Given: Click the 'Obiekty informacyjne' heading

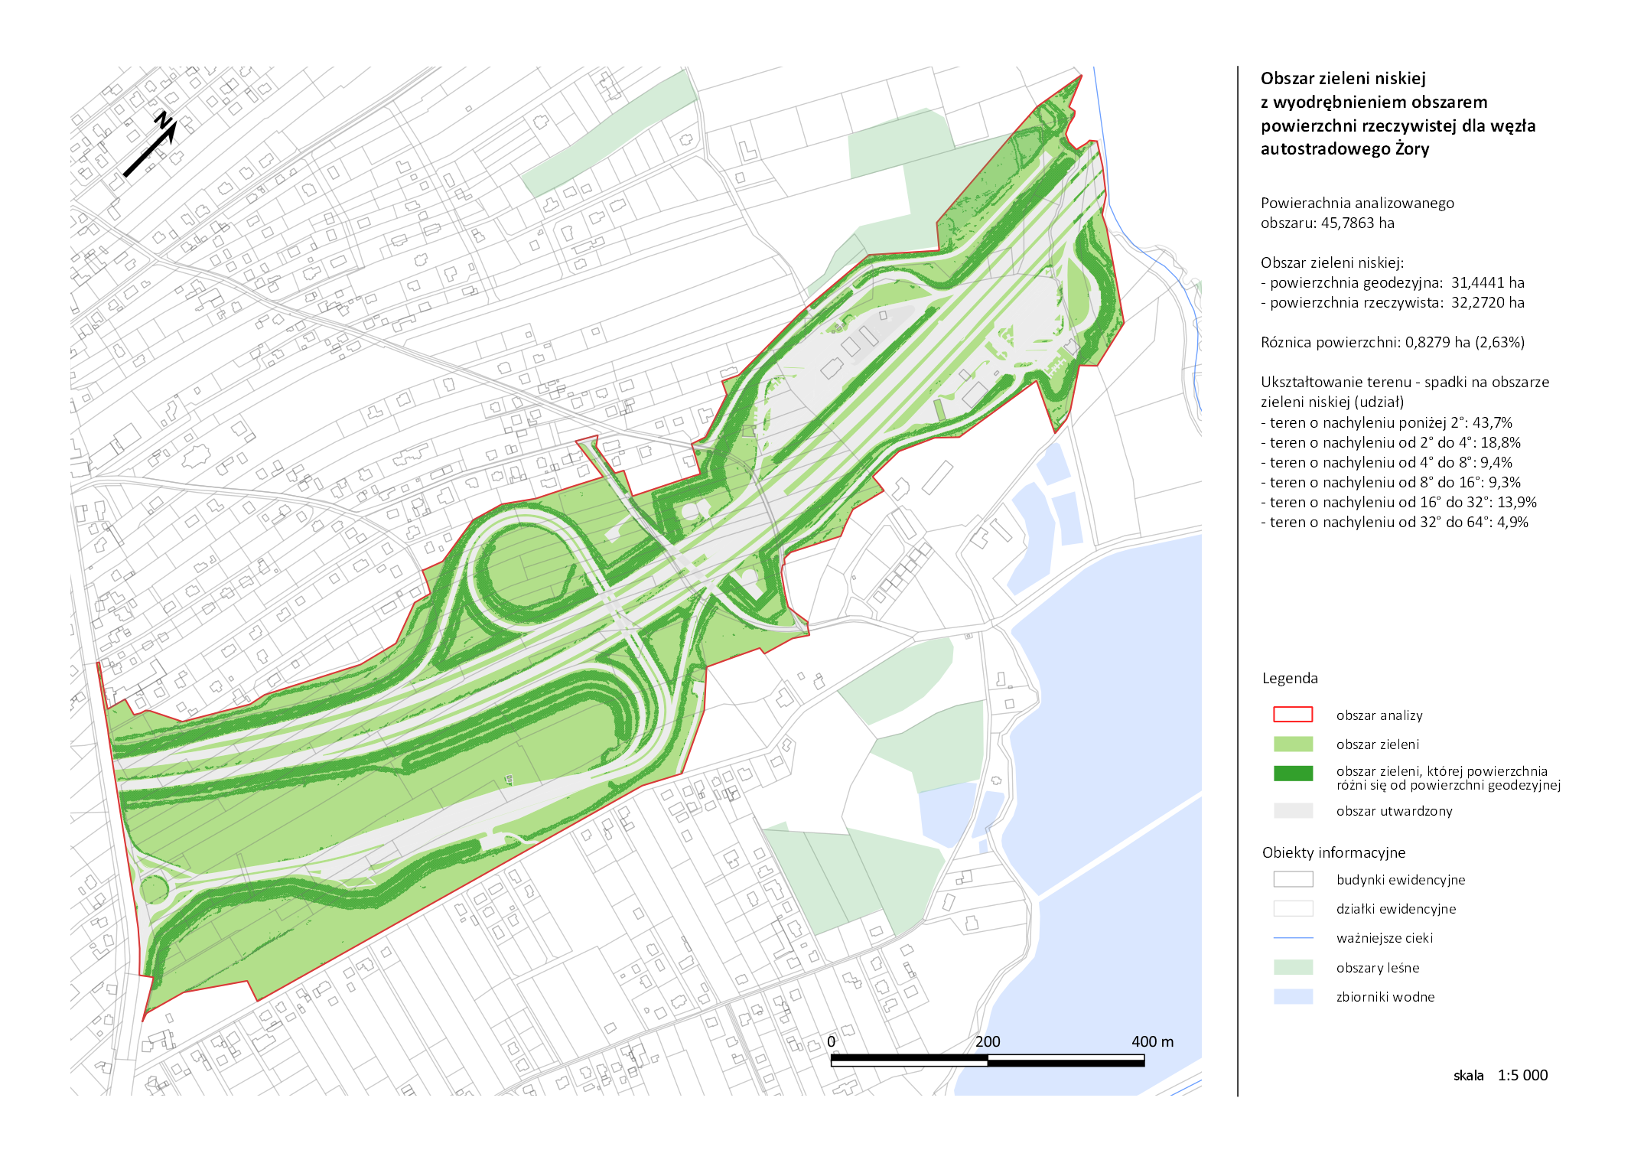Looking at the screenshot, I should click(1333, 852).
